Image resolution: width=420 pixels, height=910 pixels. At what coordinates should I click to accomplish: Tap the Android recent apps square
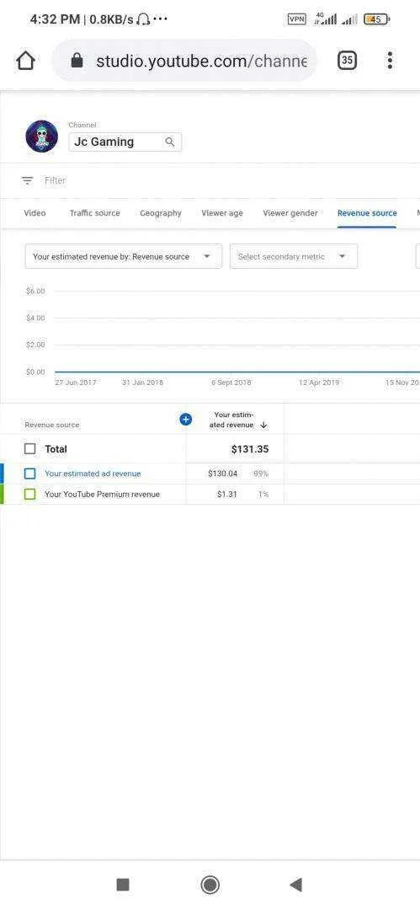point(123,885)
